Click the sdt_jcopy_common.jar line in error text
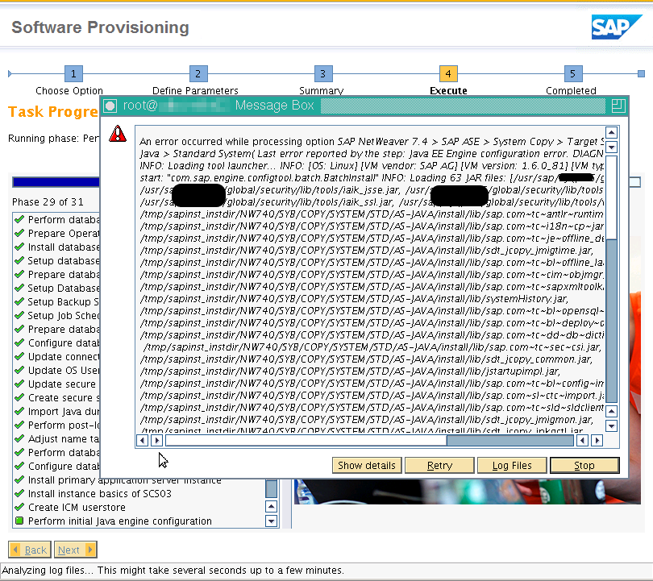The image size is (653, 581). 367,359
